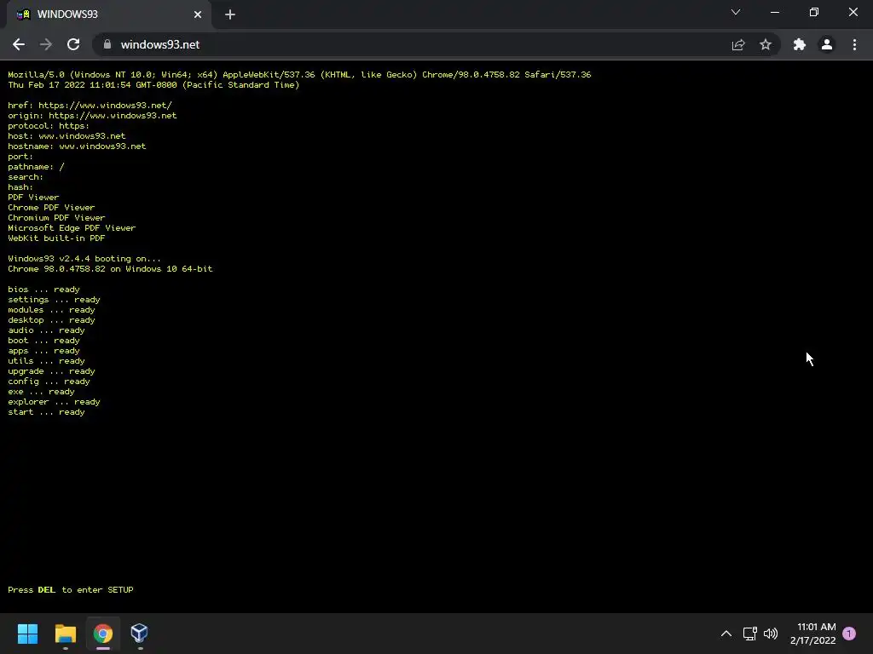The height and width of the screenshot is (654, 873).
Task: Open the network status tray icon
Action: (750, 634)
